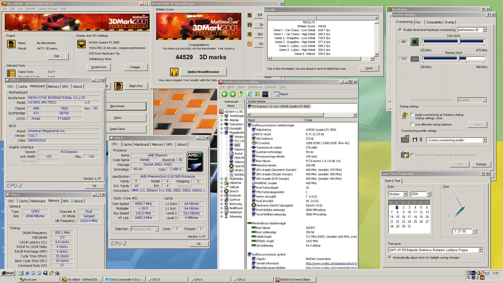Click the project icon in 3DMark Project panel
This screenshot has width=503, height=283.
click(x=11, y=44)
